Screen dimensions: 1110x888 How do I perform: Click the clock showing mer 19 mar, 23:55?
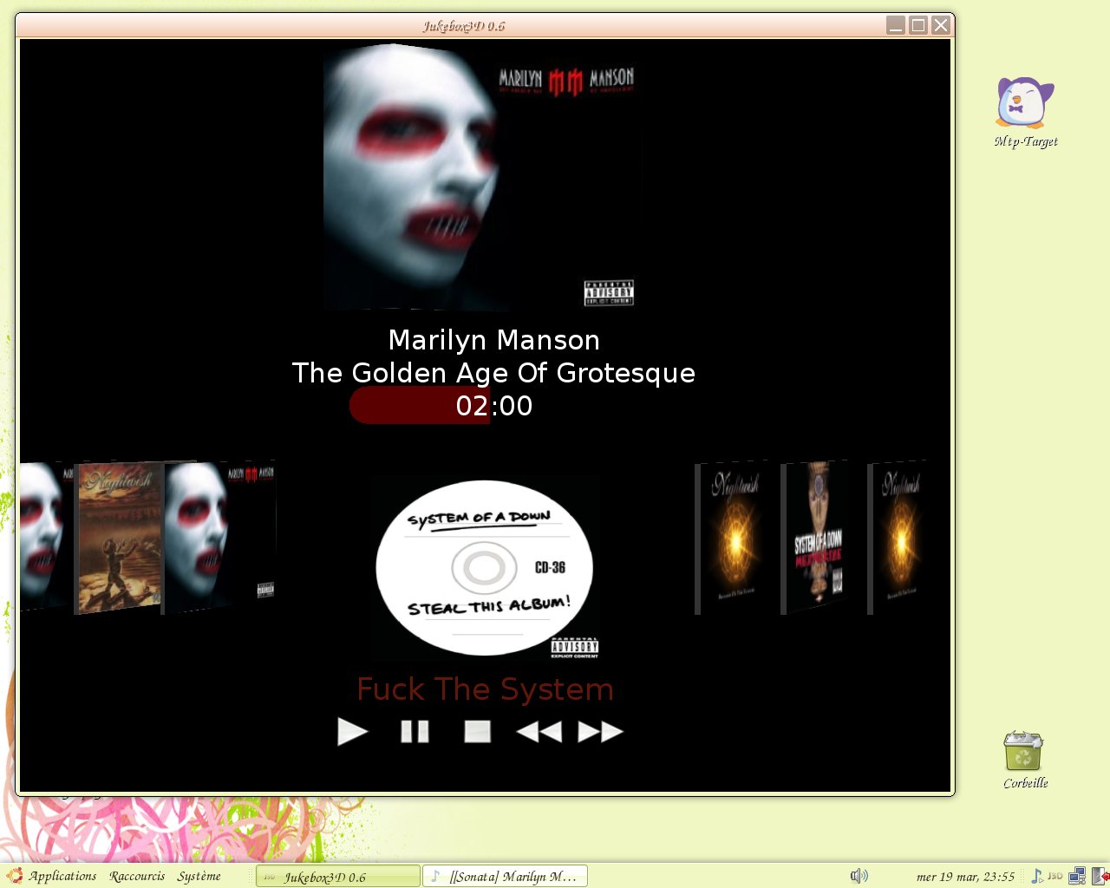point(965,876)
